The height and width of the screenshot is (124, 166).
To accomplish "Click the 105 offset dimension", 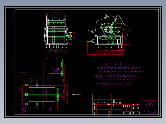I will coord(32,81).
